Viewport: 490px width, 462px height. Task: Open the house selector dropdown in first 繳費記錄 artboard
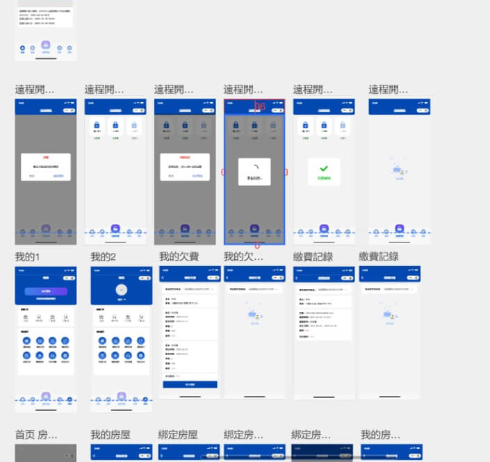tap(323, 288)
